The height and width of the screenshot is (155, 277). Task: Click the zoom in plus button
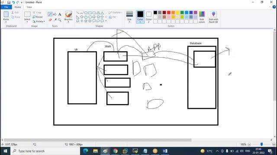[x=274, y=144]
